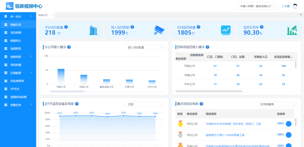304x147 pixels.
Task: Expand the 运维配置 sidebar menu
Action: coord(18,73)
